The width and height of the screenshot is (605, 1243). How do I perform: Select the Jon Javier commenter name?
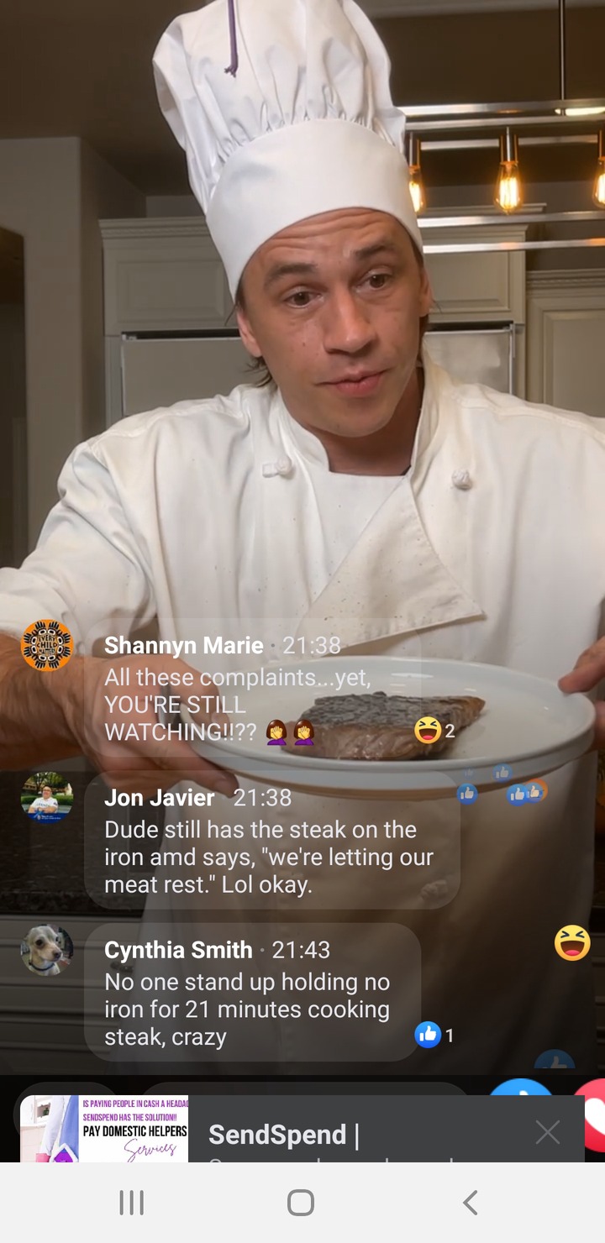(160, 797)
